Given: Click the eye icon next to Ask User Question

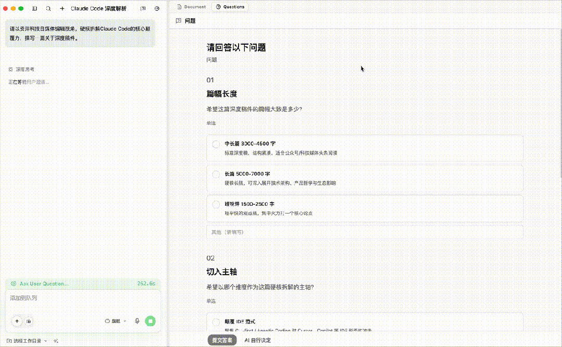Looking at the screenshot, I should (x=14, y=283).
